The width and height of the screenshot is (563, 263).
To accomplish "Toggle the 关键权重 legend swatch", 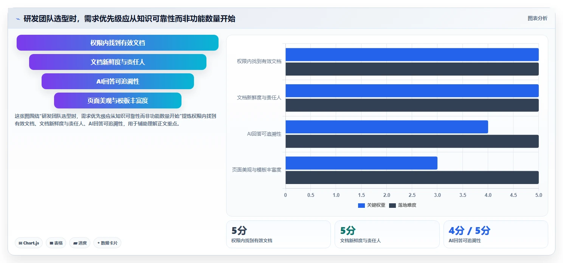I will pyautogui.click(x=361, y=206).
